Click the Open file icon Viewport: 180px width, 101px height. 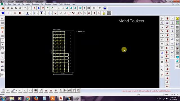coord(12,8)
